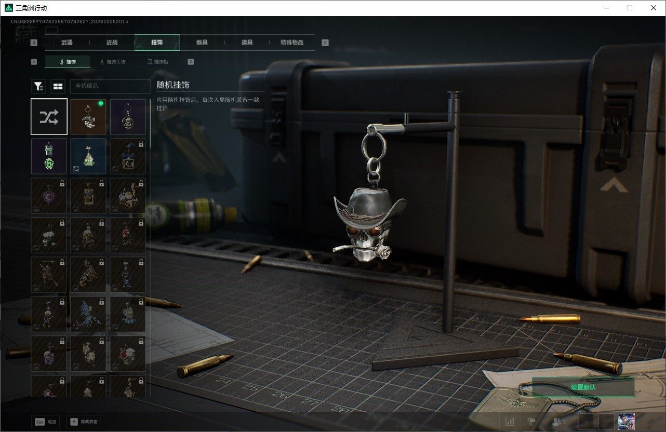
Task: Select the locked blue bow frame charm
Action: pos(128,156)
